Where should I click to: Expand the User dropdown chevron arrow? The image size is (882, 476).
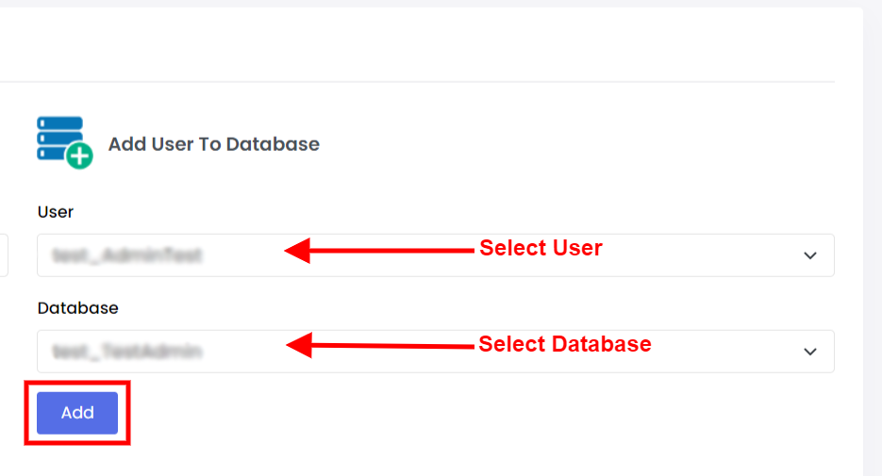pos(809,255)
